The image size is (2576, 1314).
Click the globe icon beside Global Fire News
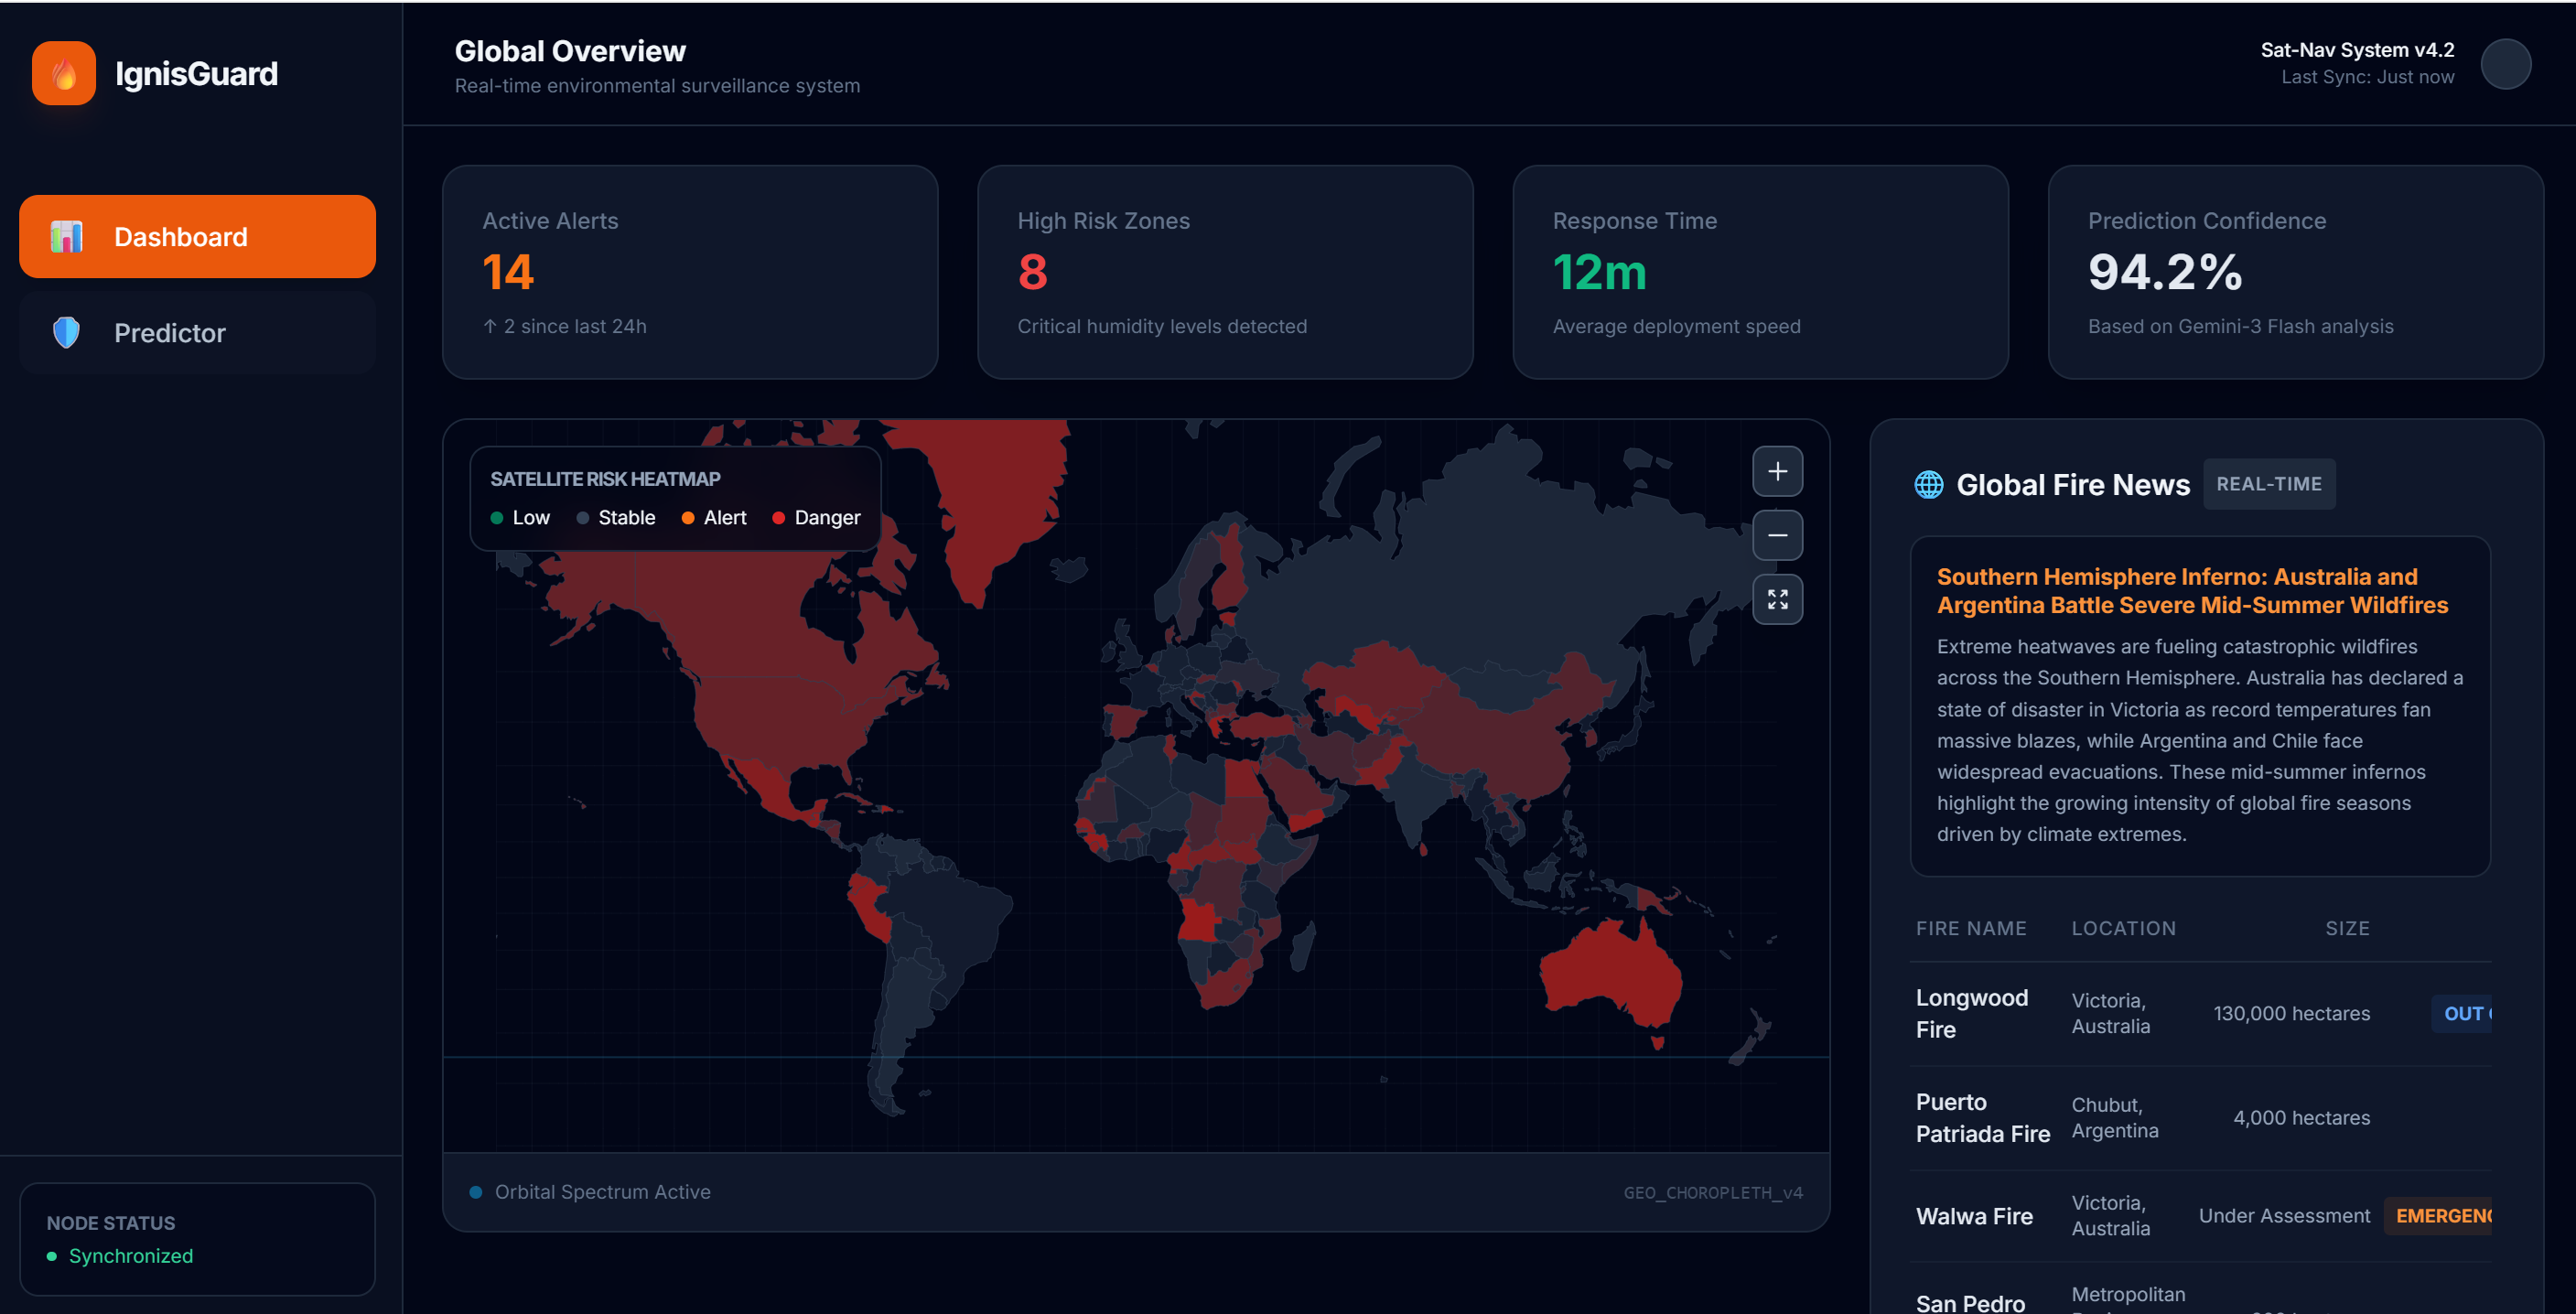click(x=1928, y=484)
